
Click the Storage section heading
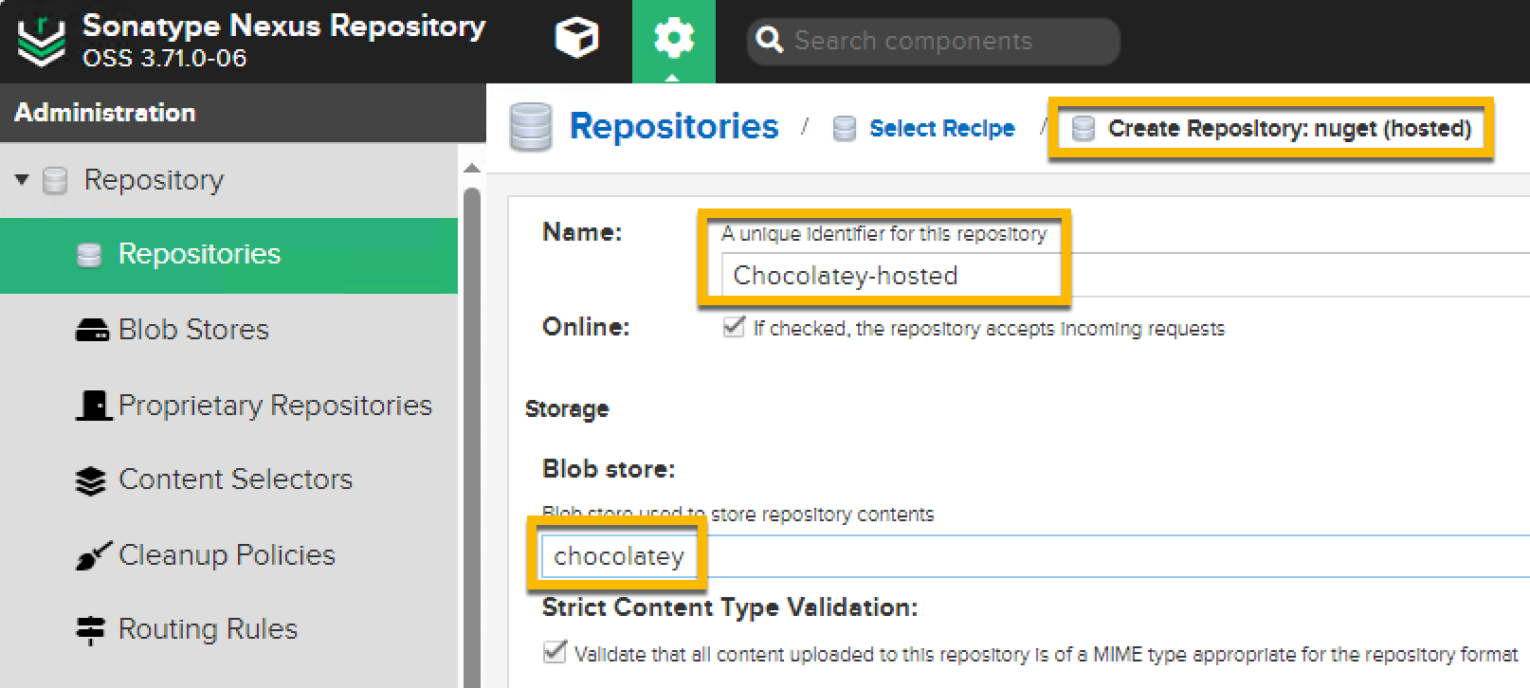[x=567, y=409]
